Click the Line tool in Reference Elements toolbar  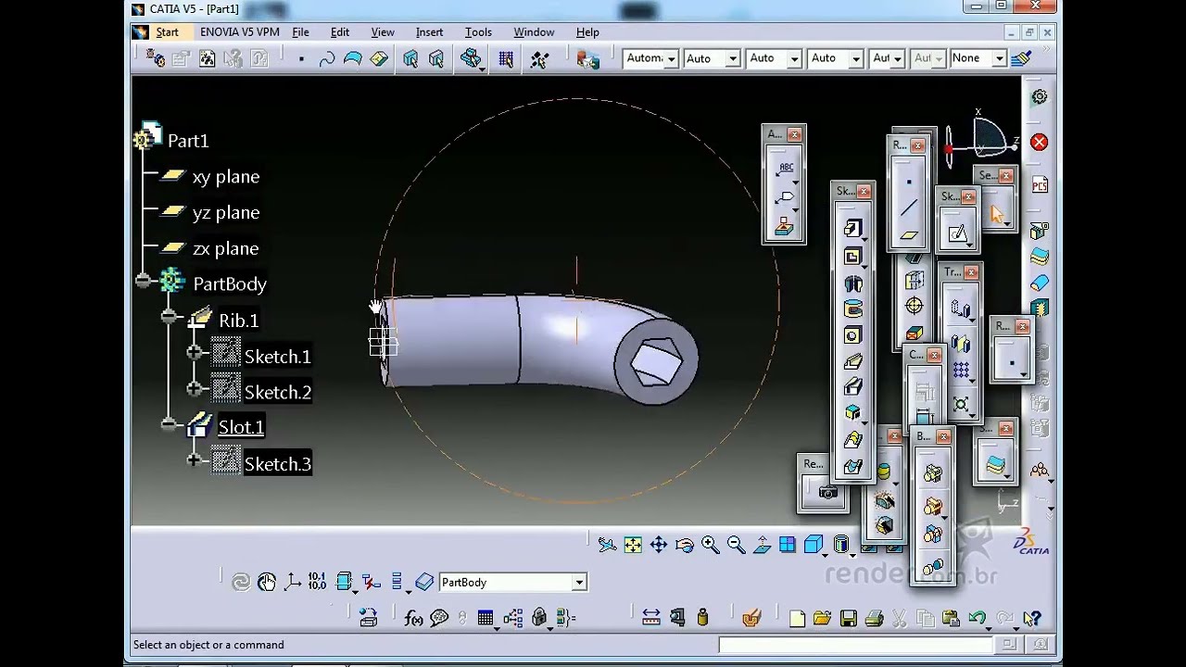909,208
